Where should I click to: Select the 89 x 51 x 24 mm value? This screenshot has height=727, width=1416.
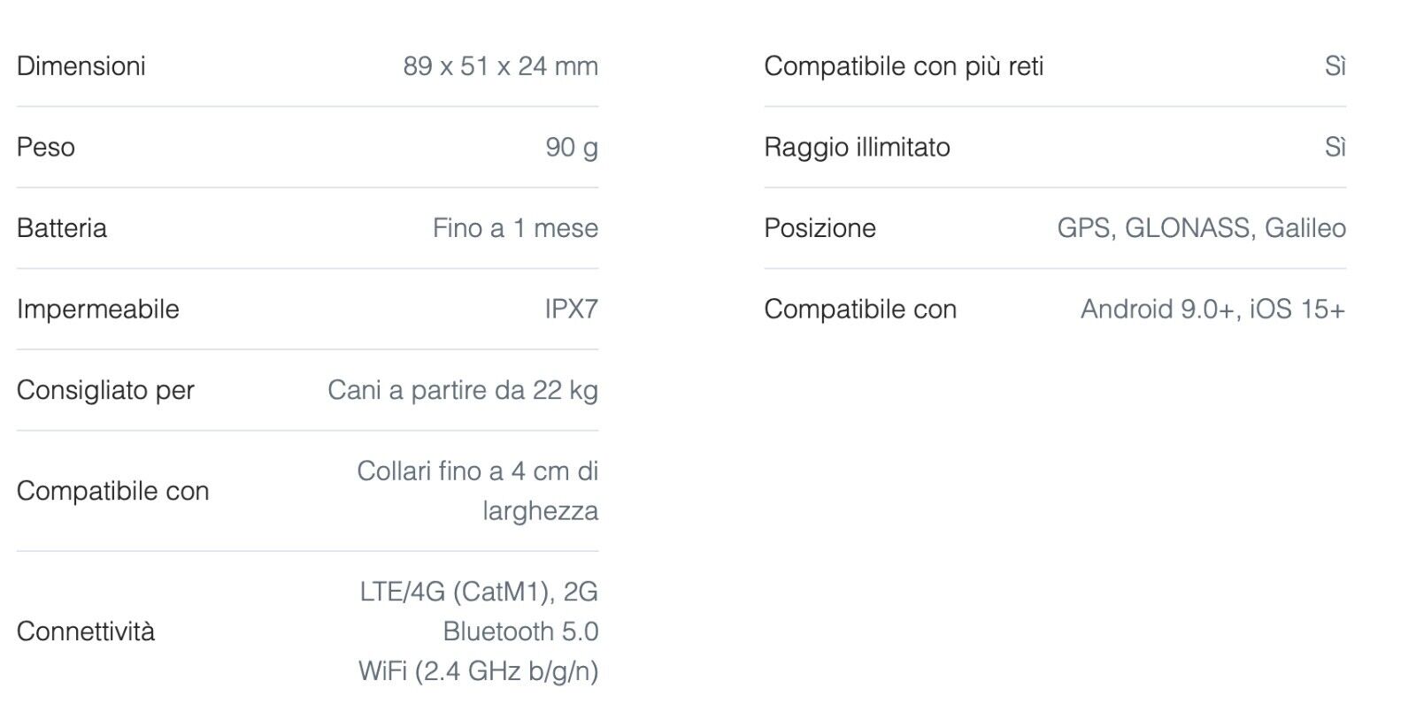pyautogui.click(x=501, y=66)
